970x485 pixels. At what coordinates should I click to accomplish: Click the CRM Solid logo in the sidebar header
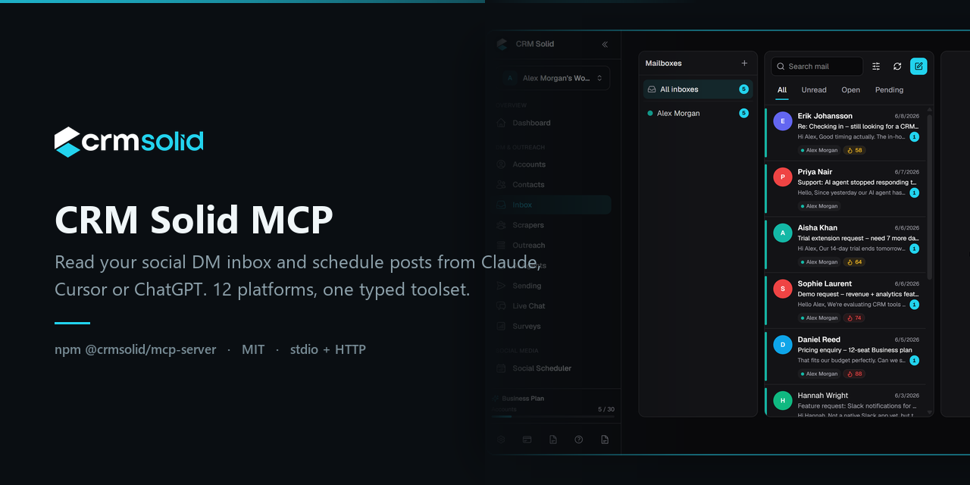click(x=502, y=44)
